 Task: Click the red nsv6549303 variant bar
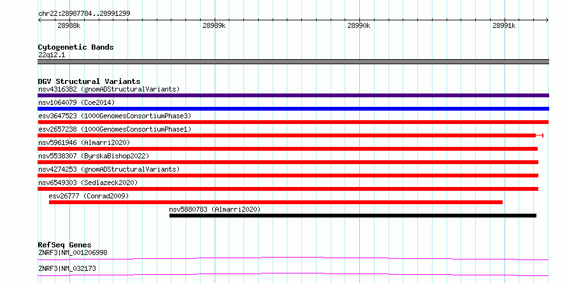click(288, 189)
